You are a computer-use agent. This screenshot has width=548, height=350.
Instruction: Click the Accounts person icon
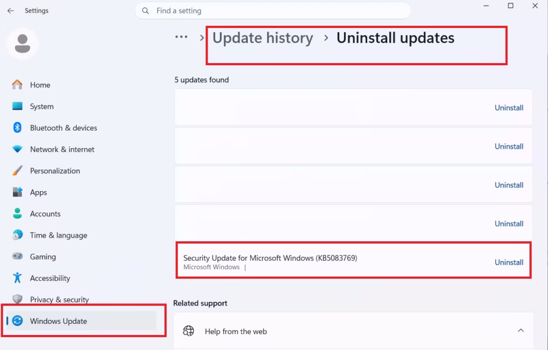tap(17, 214)
